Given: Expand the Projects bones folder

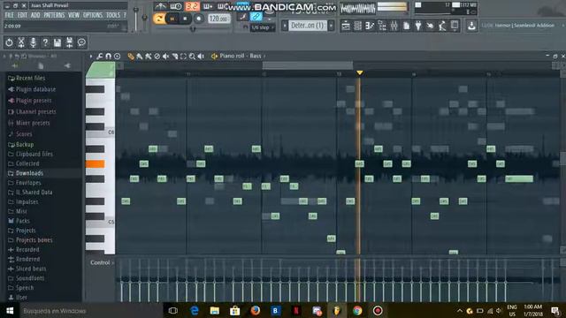Looking at the screenshot, I should (30, 239).
